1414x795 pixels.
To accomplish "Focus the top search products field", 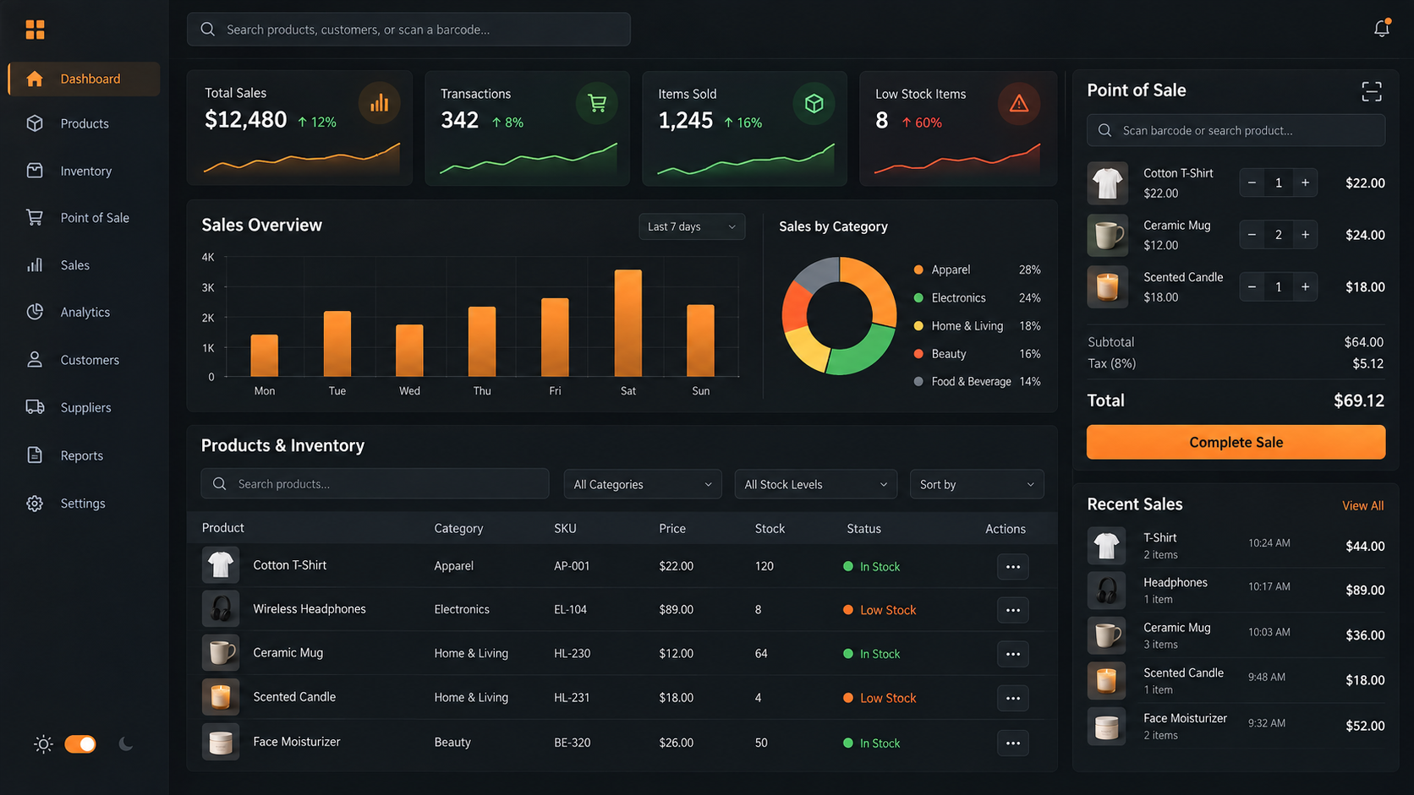I will [408, 30].
